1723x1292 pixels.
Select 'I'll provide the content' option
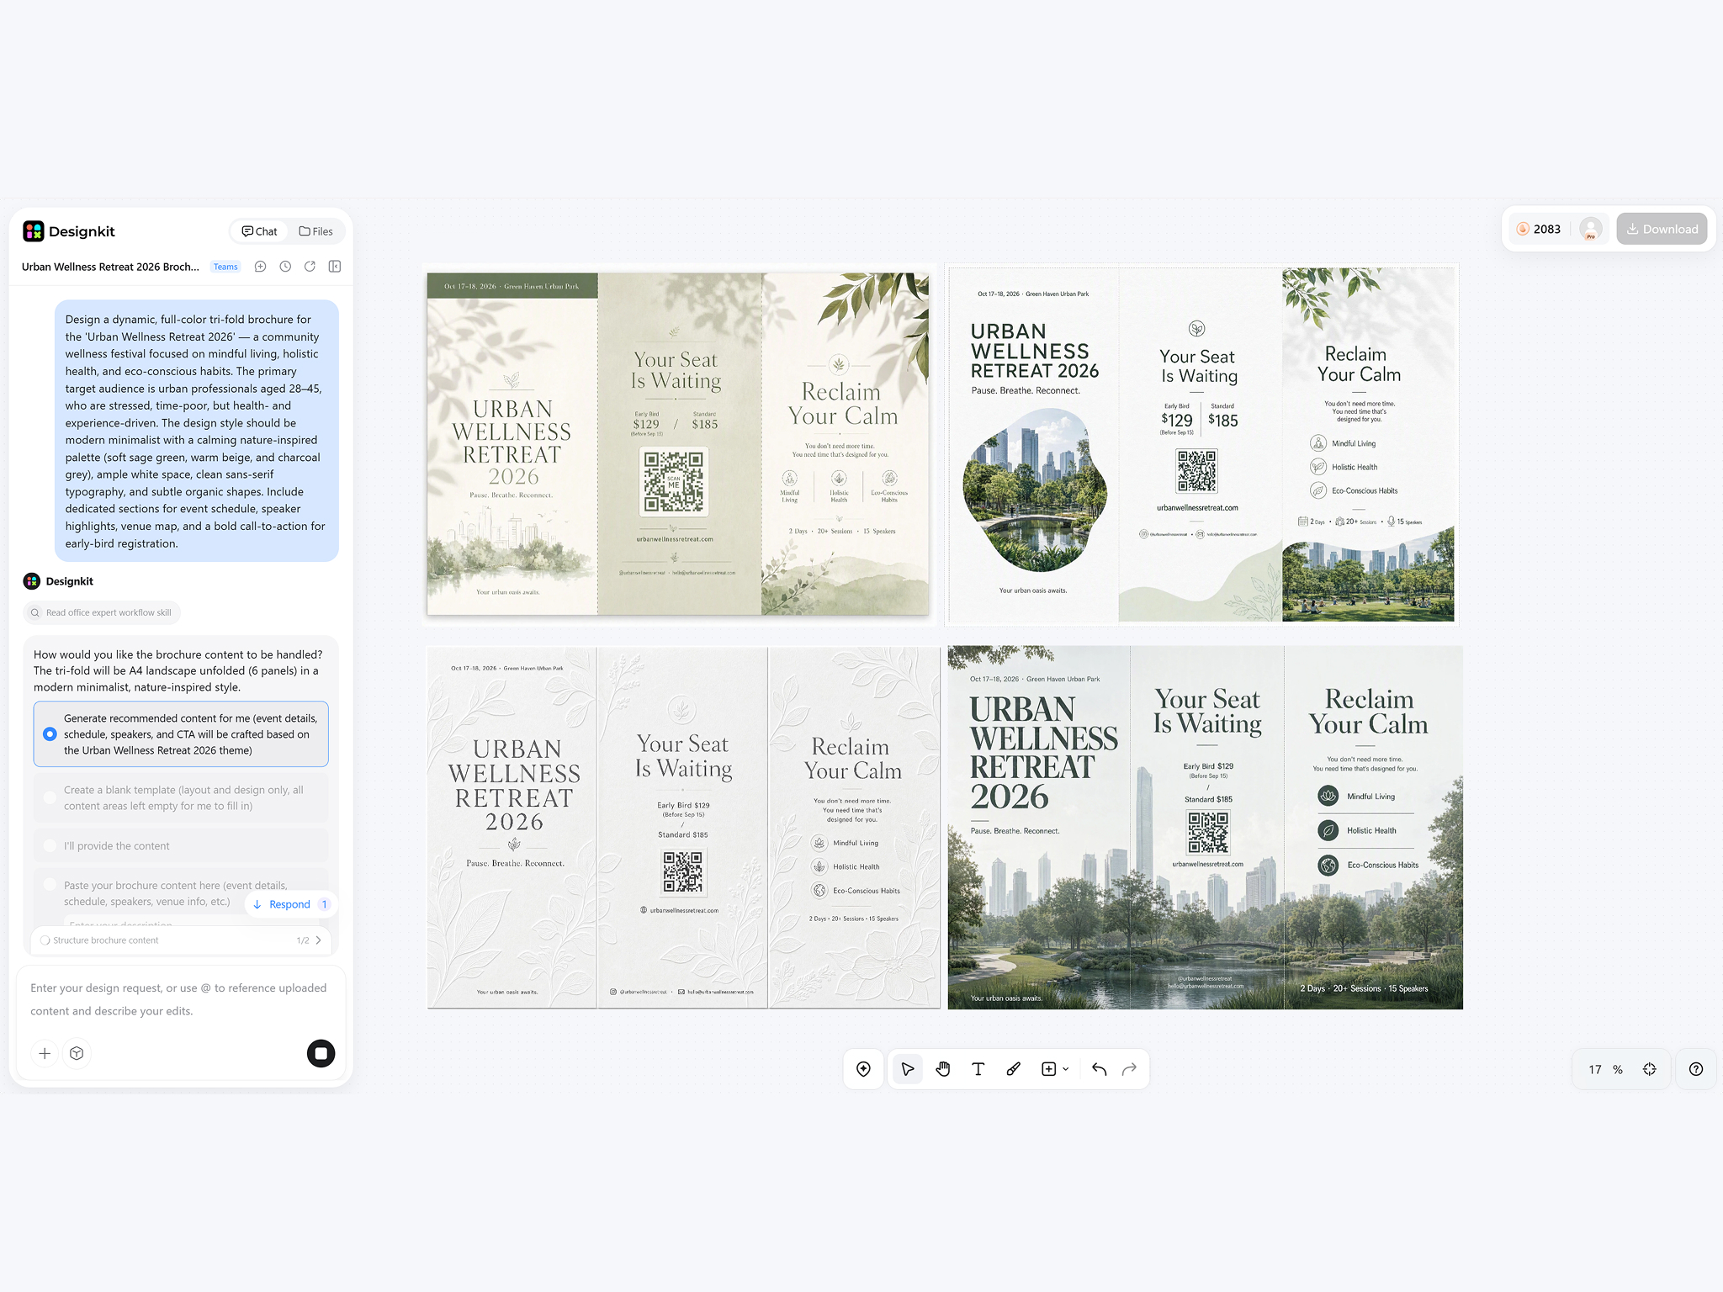(181, 845)
